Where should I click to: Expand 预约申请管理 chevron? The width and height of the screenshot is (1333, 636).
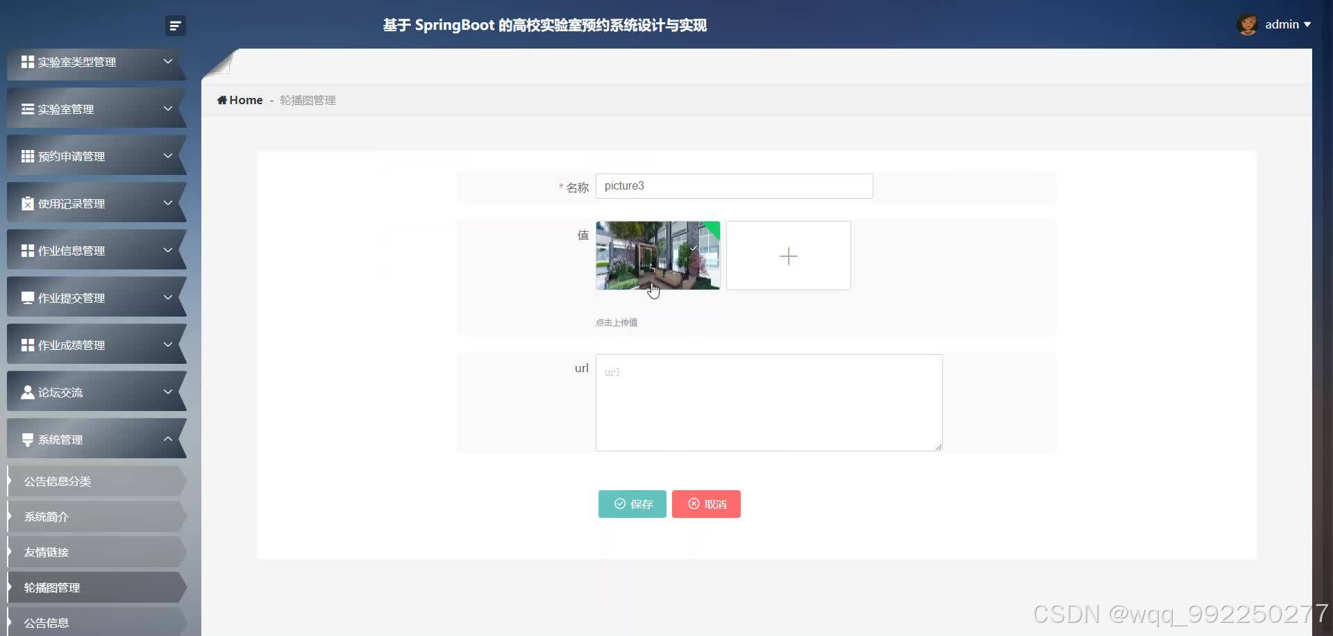click(x=167, y=156)
